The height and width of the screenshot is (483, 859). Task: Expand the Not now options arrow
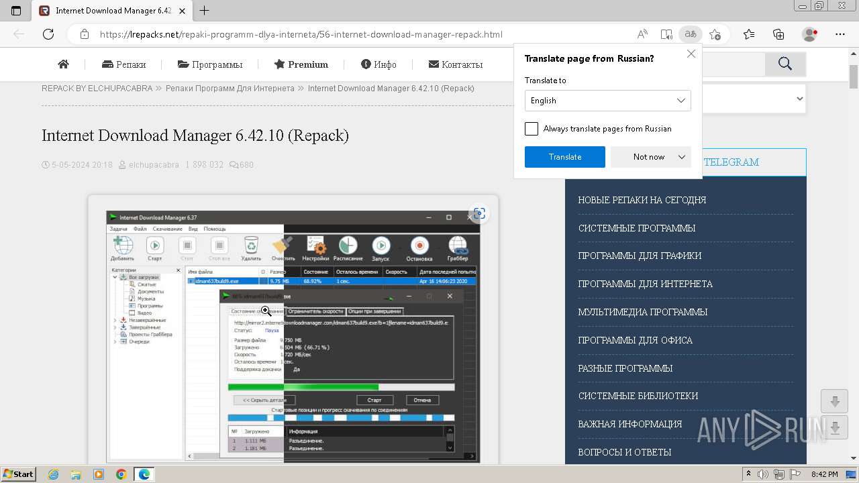[682, 157]
